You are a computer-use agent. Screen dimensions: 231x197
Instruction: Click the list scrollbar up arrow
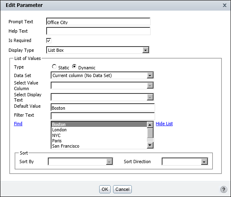pyautogui.click(x=150, y=125)
